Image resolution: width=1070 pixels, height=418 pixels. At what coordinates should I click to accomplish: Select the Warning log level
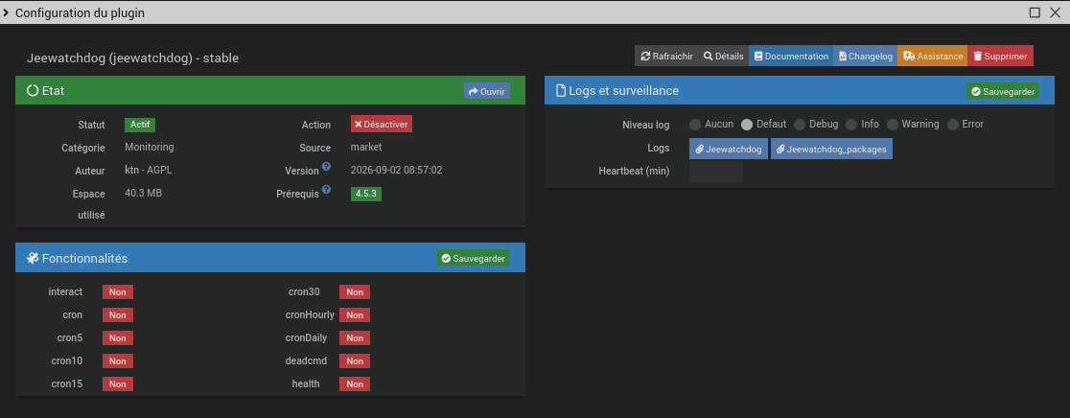[893, 124]
